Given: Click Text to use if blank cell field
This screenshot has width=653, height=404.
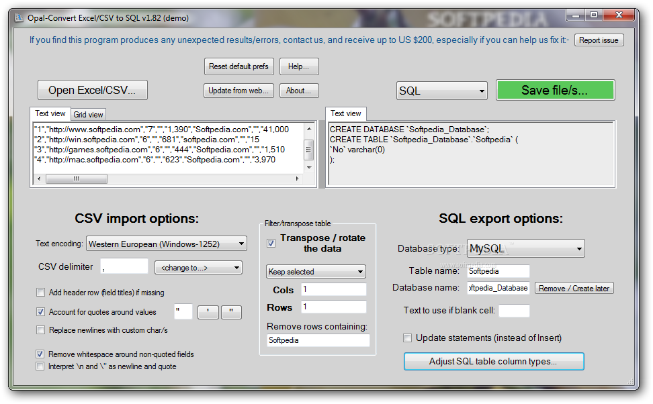Looking at the screenshot, I should (x=514, y=311).
